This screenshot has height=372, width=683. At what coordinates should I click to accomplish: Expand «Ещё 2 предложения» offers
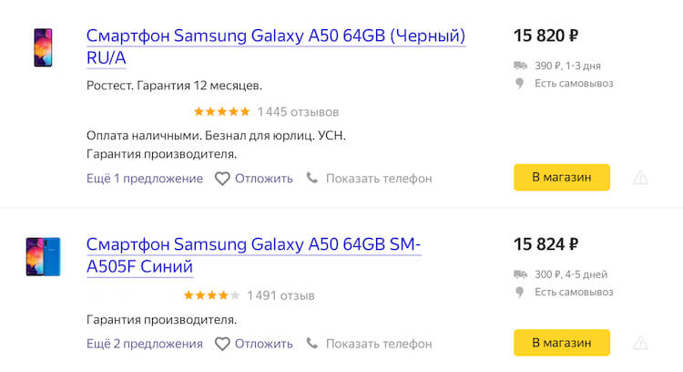(x=145, y=344)
